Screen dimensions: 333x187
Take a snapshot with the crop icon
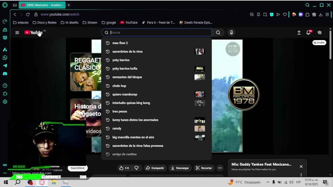265,15
